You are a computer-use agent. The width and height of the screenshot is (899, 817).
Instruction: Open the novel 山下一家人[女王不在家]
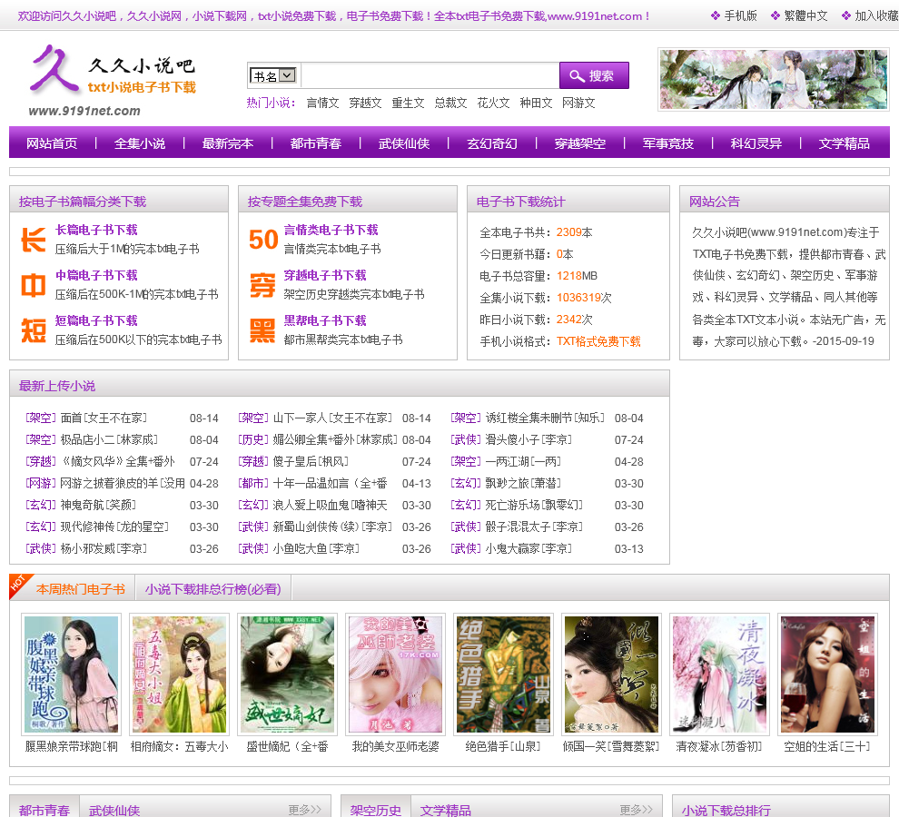(x=332, y=418)
